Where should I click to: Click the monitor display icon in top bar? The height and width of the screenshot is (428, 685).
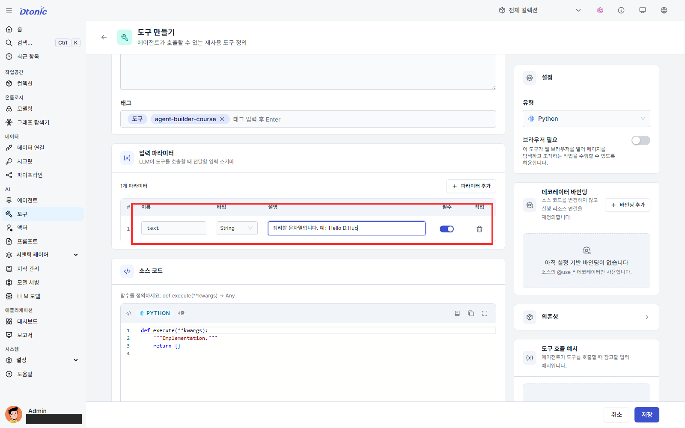[x=643, y=10]
